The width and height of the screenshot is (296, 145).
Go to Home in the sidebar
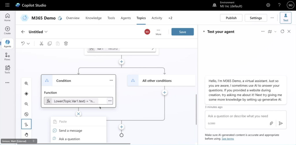7,17
